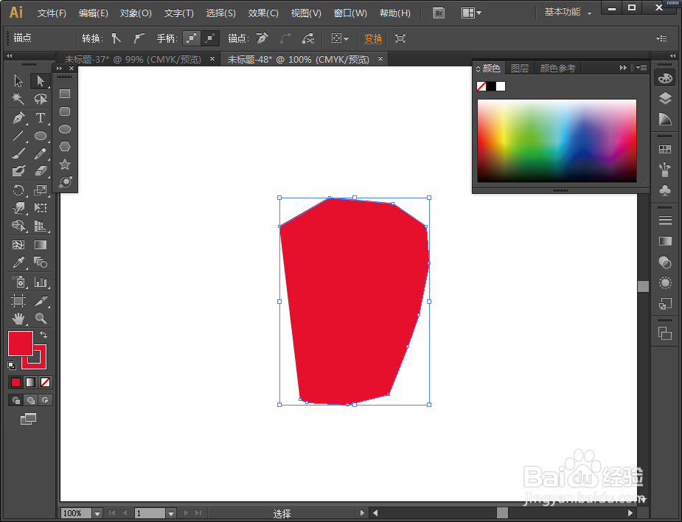Select the Scale tool
682x522 pixels.
pos(40,190)
